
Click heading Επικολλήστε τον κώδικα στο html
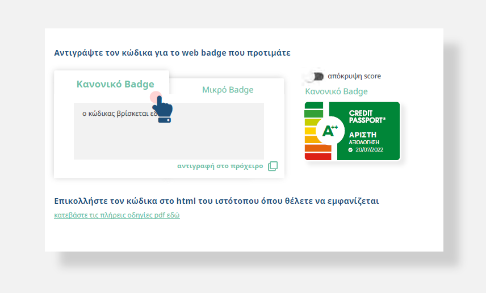point(216,201)
